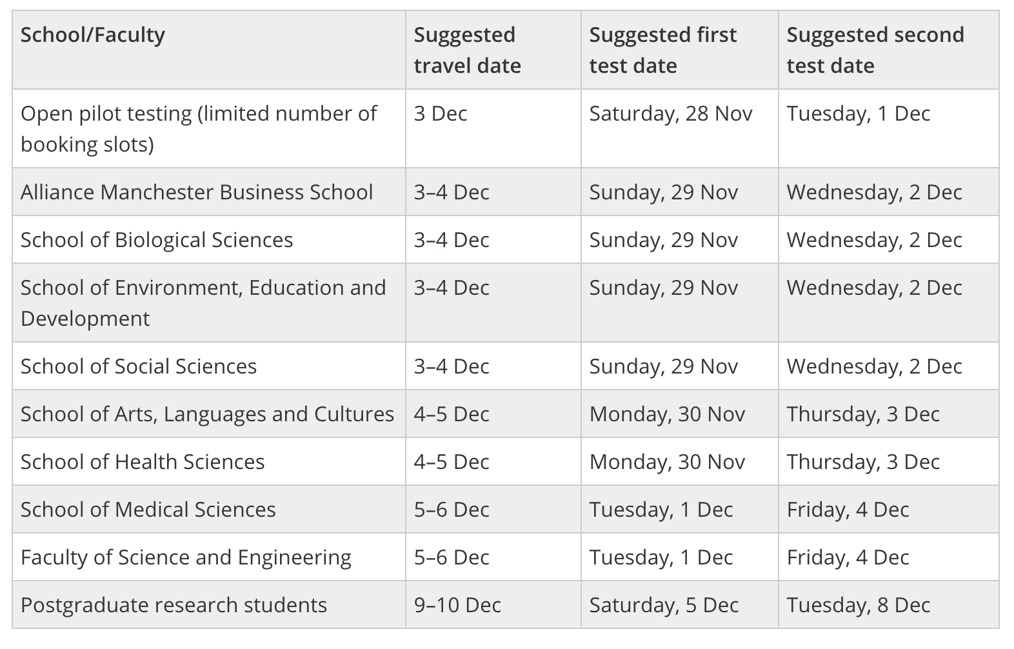This screenshot has width=1014, height=649.
Task: Select the School of Health Sciences cell
Action: (143, 462)
